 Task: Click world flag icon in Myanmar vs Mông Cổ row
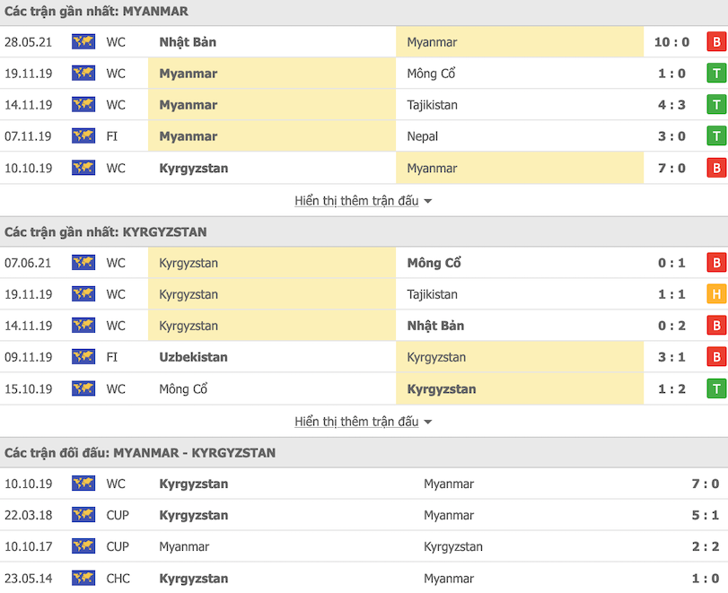(x=83, y=74)
